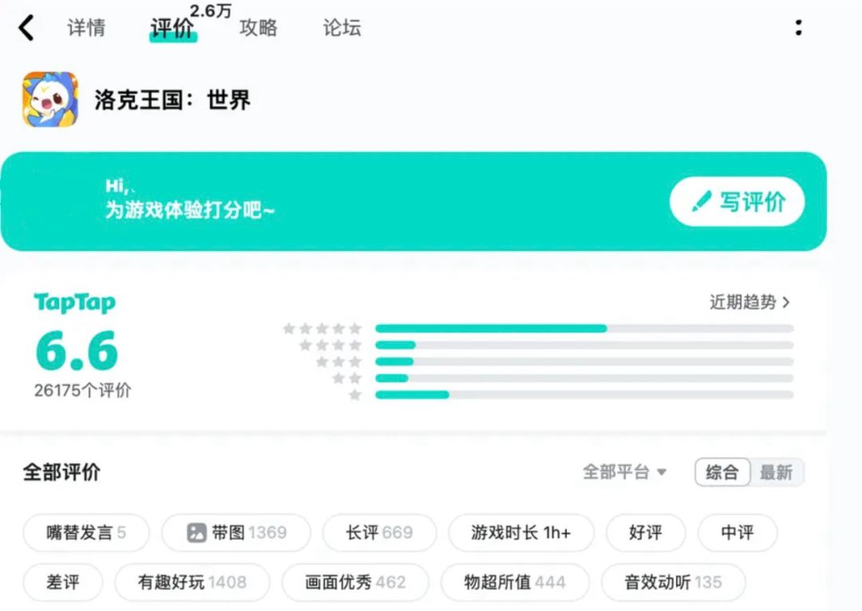862x611 pixels.
Task: Toggle the 好评 filter chip
Action: point(645,533)
